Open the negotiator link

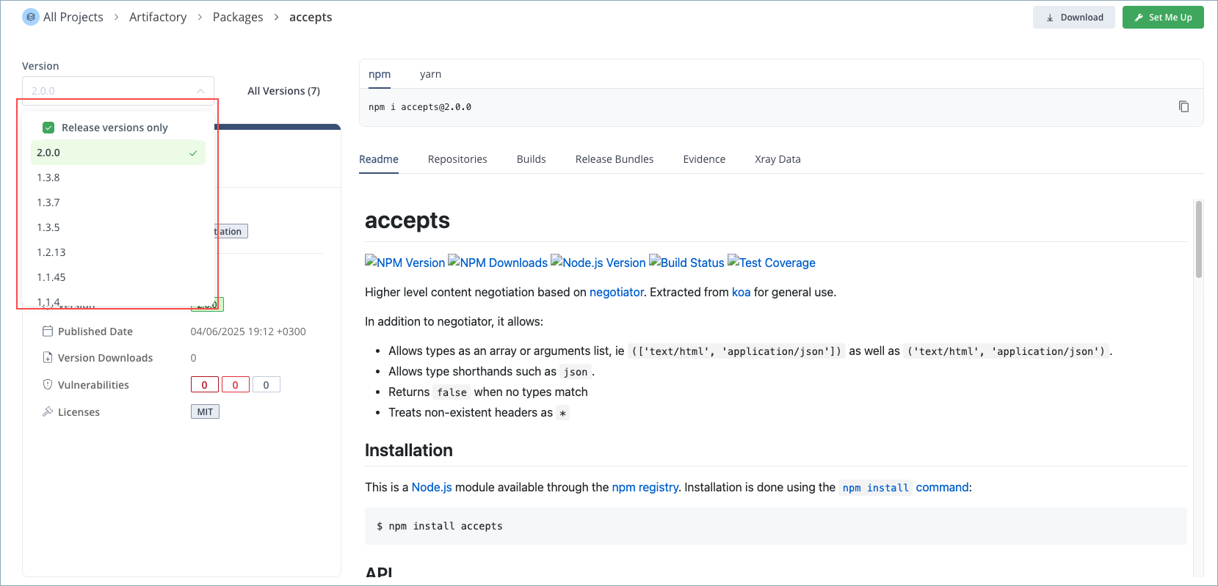617,292
